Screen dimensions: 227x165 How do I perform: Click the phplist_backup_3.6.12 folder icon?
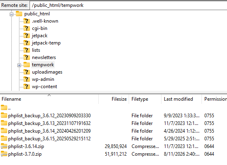click(x=4, y=115)
